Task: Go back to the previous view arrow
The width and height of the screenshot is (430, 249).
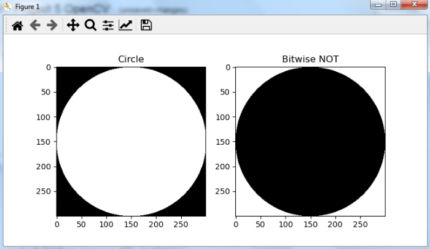Action: (35, 25)
